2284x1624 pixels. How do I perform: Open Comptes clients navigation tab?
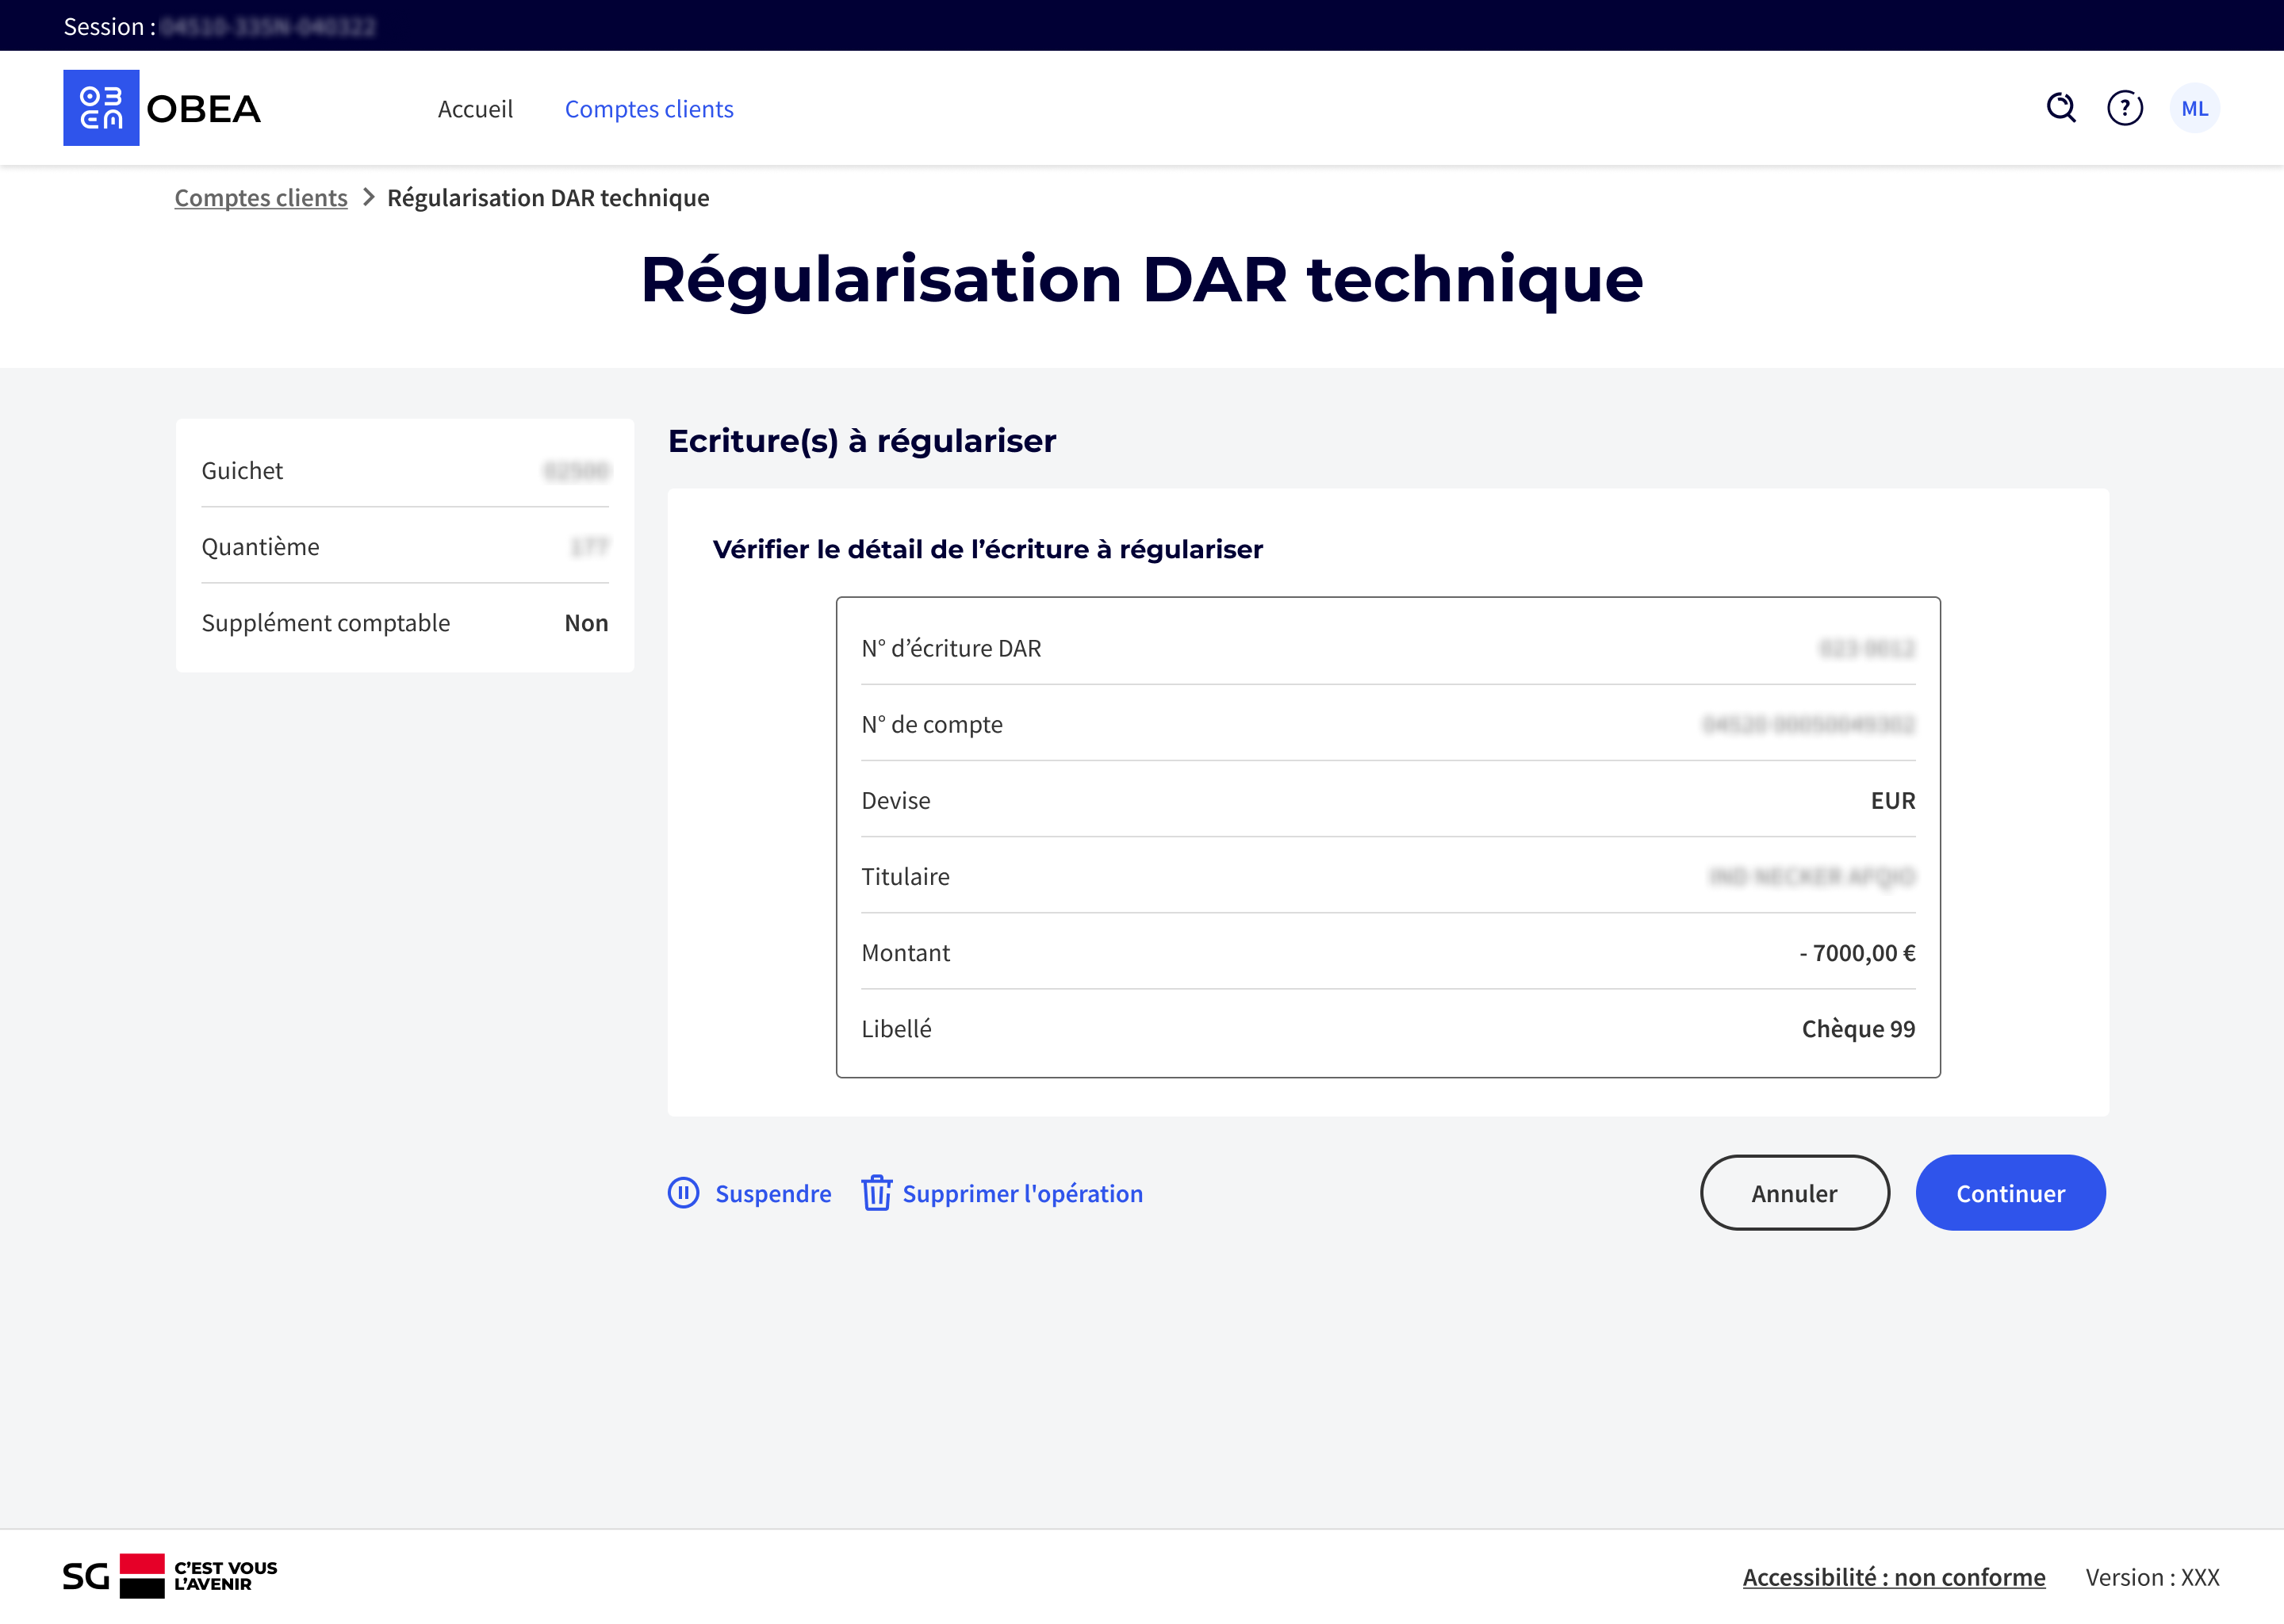tap(649, 109)
